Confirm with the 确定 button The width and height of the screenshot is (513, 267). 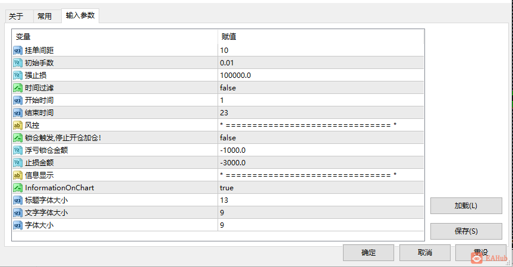[369, 253]
